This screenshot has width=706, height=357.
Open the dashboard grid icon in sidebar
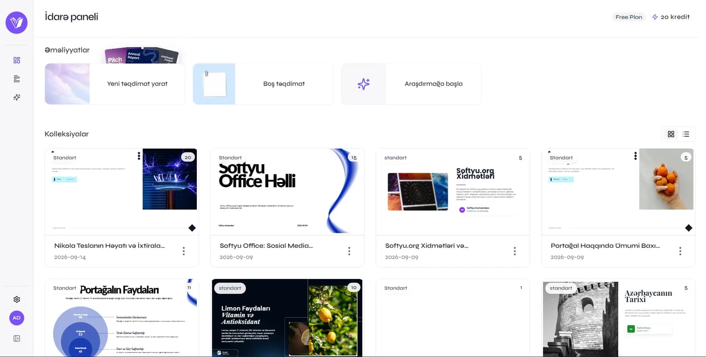coord(17,60)
